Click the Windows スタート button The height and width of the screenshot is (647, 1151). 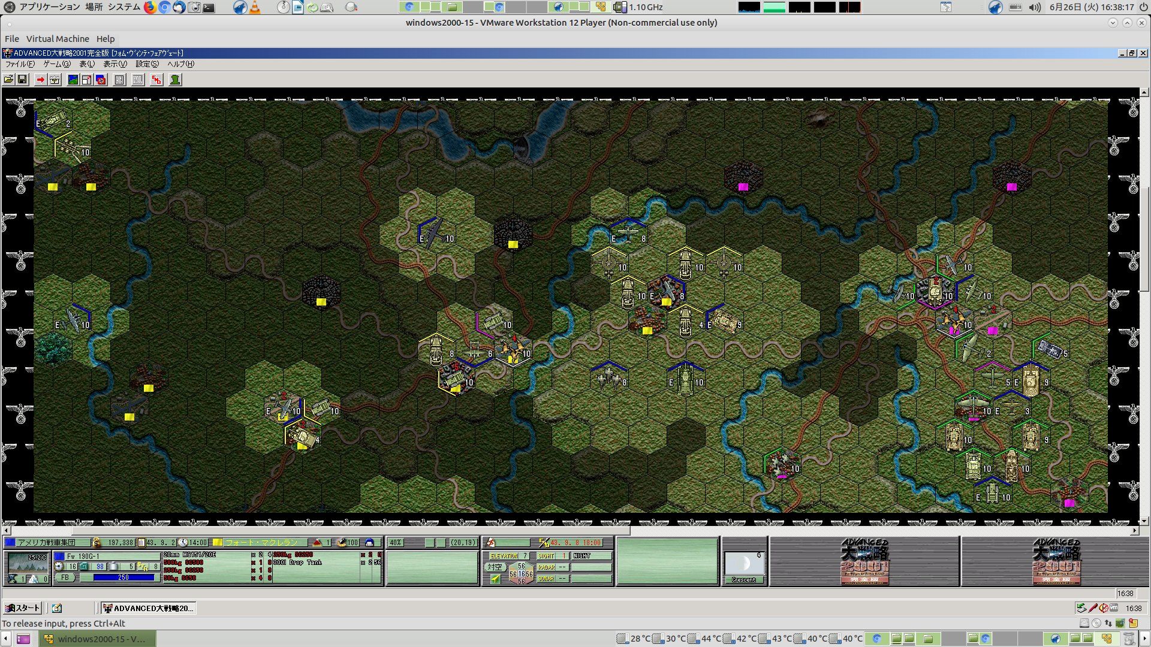[22, 608]
